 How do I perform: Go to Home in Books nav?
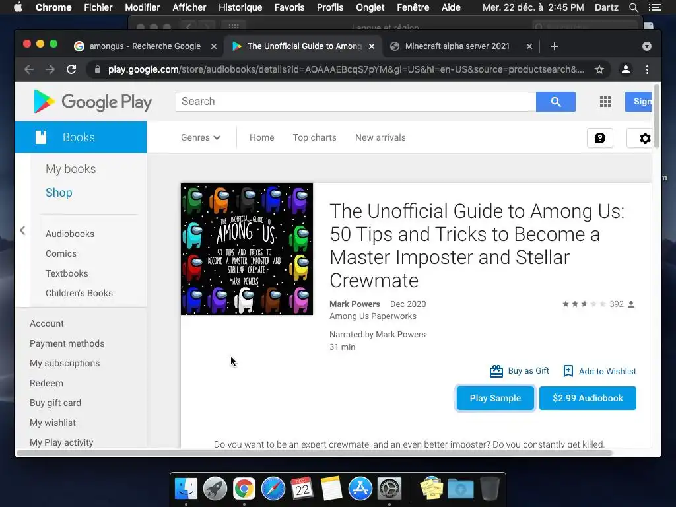tap(261, 137)
